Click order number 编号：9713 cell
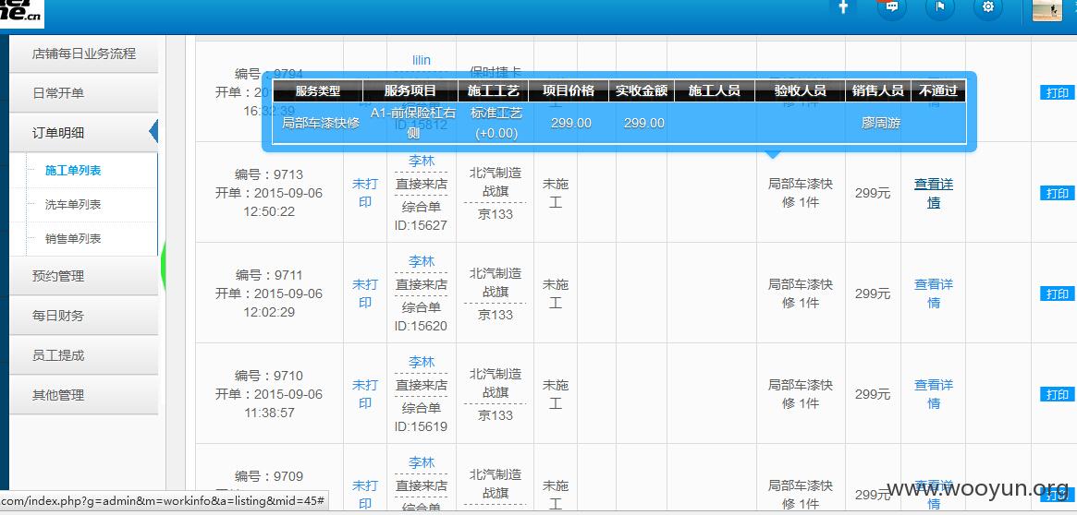This screenshot has width=1077, height=515. click(x=269, y=174)
